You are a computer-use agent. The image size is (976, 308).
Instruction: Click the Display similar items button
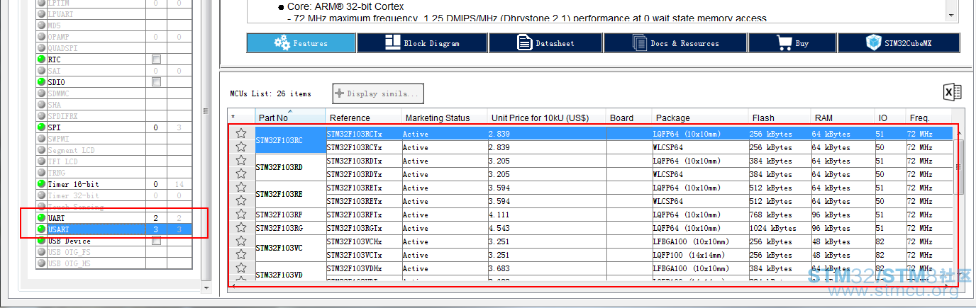coord(378,93)
